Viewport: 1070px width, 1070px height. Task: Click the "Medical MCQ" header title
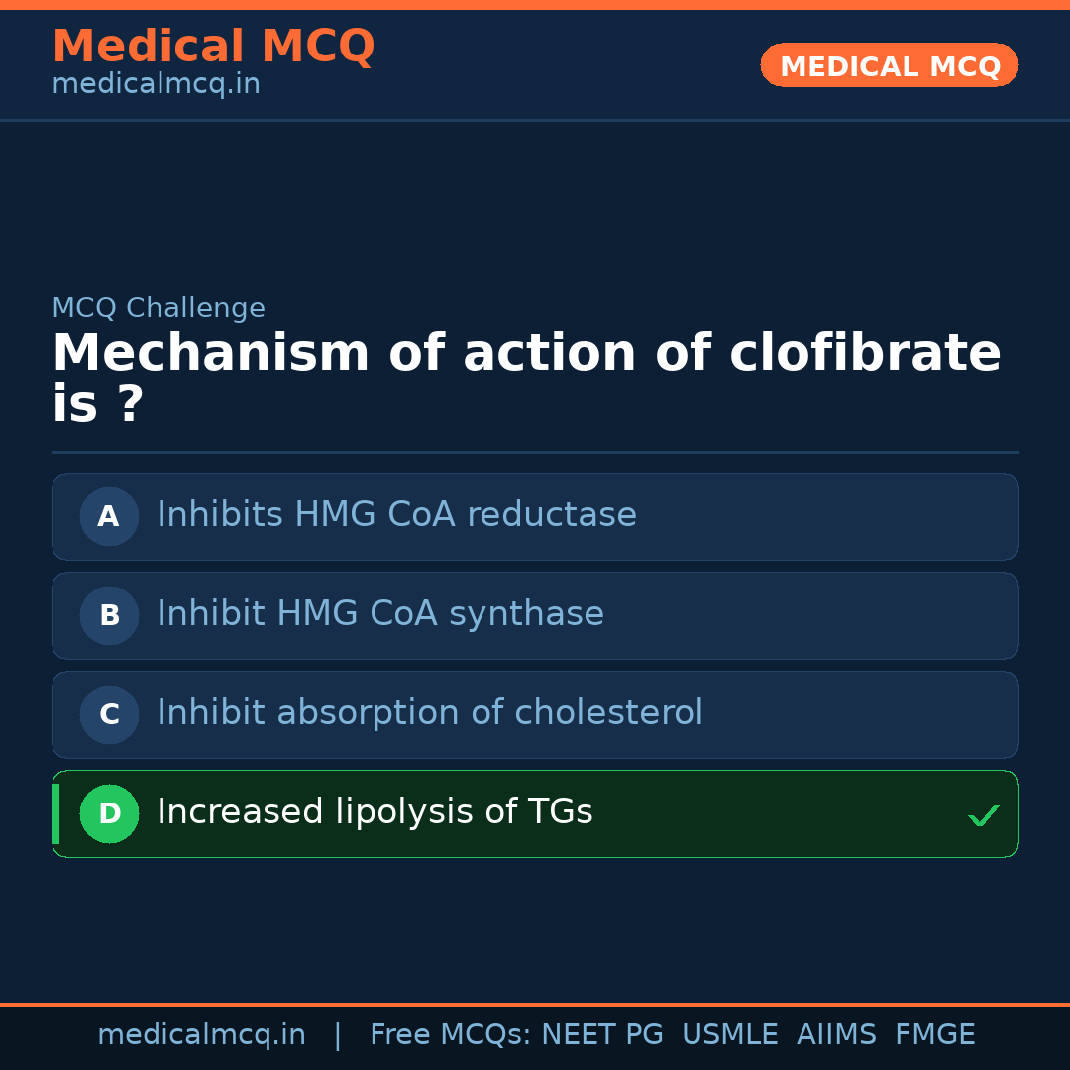(213, 47)
